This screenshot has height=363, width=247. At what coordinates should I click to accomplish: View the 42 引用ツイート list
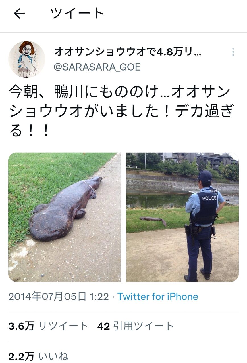coord(135,326)
